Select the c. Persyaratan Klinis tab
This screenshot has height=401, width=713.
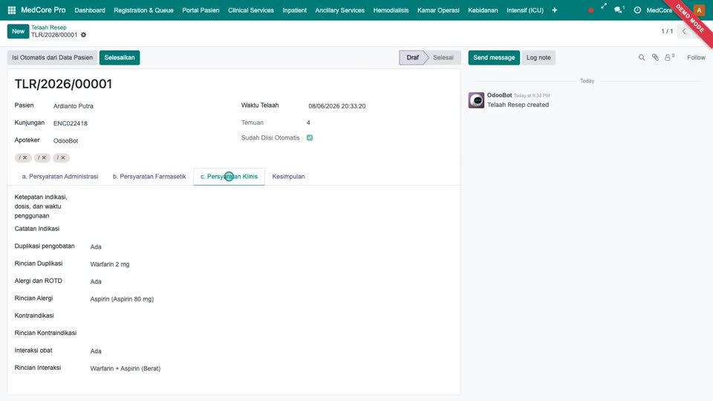coord(229,177)
